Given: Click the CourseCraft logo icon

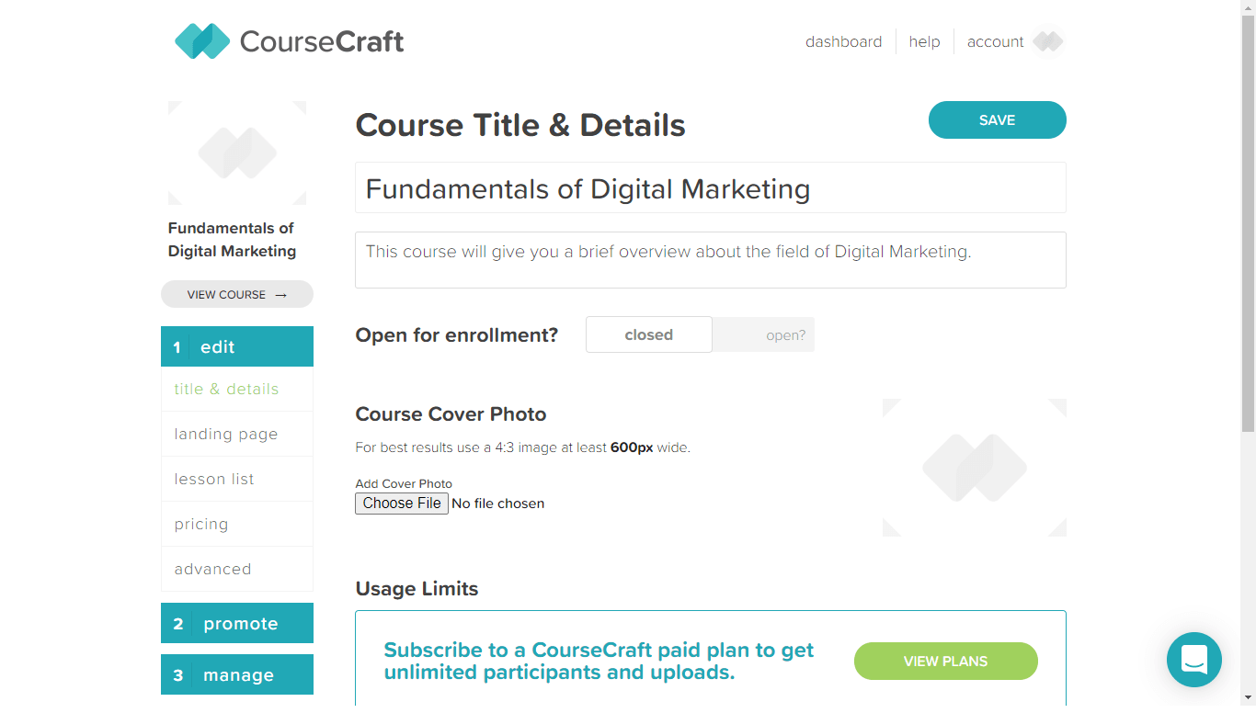Looking at the screenshot, I should 202,41.
